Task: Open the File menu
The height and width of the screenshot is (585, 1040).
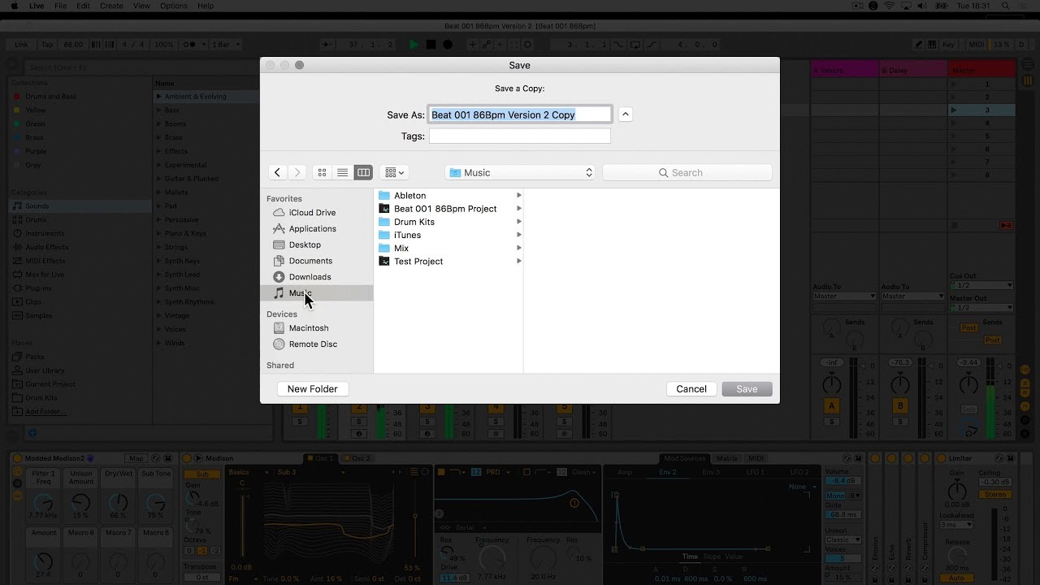Action: 61,6
